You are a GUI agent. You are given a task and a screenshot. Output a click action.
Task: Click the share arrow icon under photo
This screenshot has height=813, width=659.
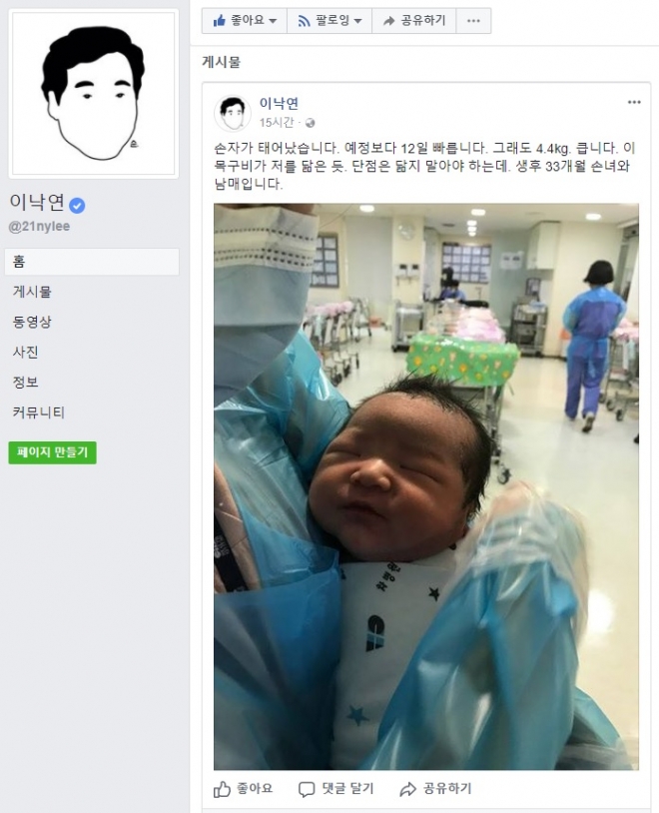407,789
